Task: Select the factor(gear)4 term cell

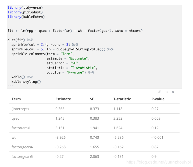Action: tap(22, 147)
